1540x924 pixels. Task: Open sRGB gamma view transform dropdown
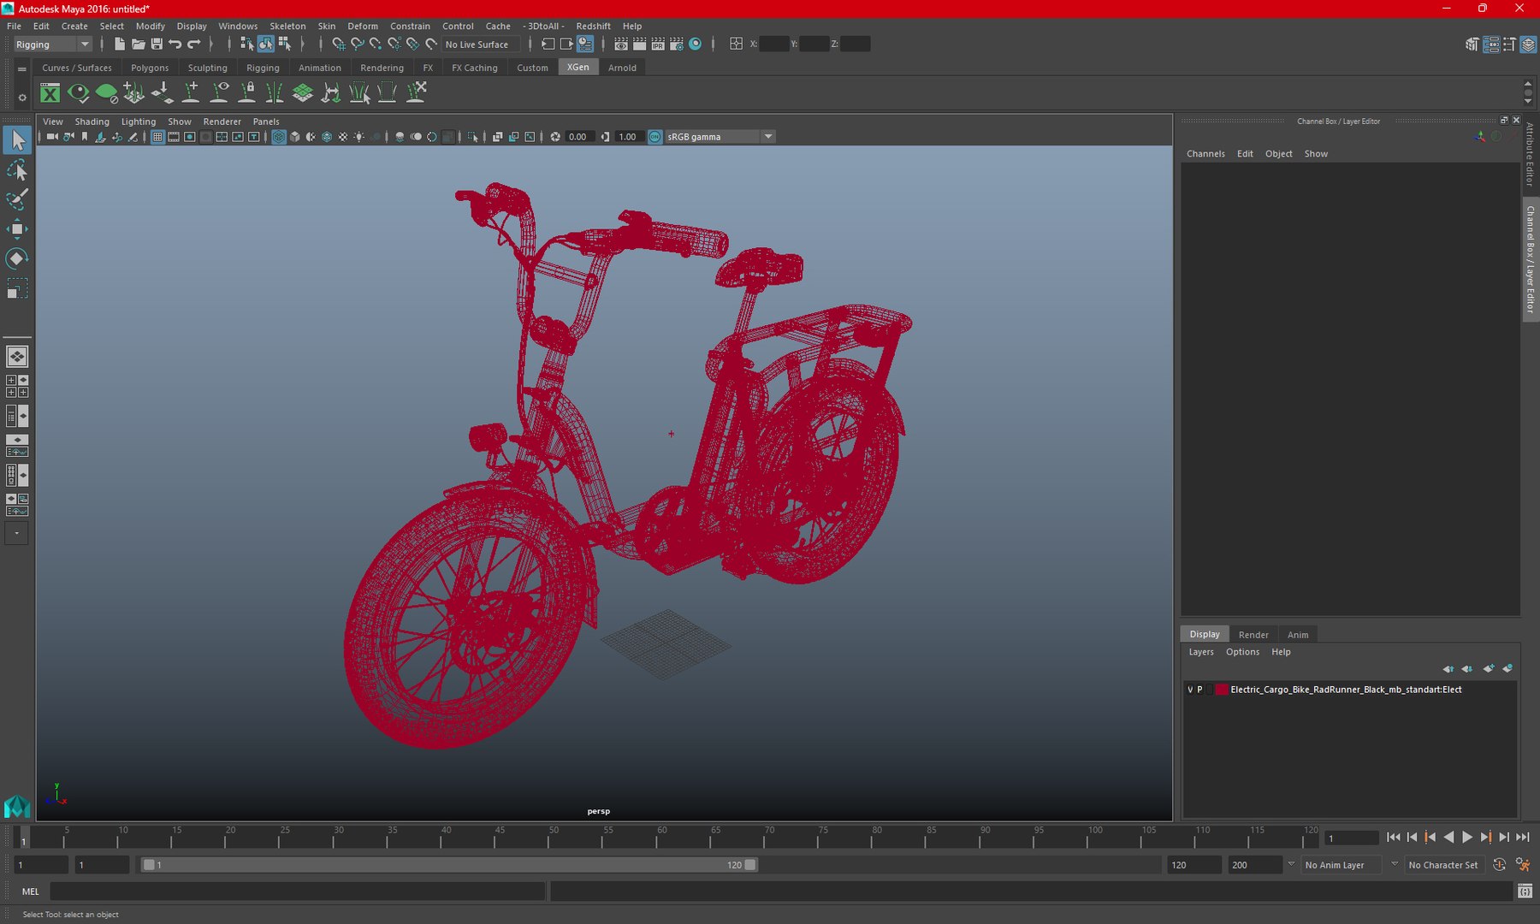[720, 137]
